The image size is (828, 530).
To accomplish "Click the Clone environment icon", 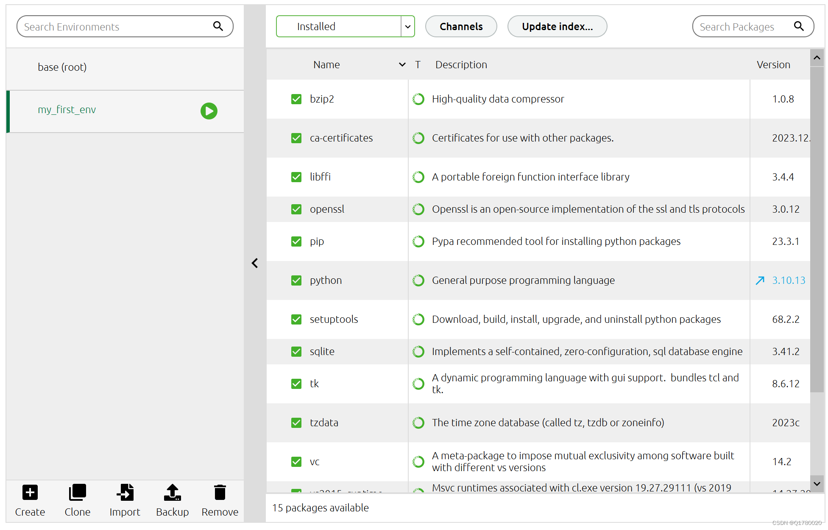I will pyautogui.click(x=77, y=492).
